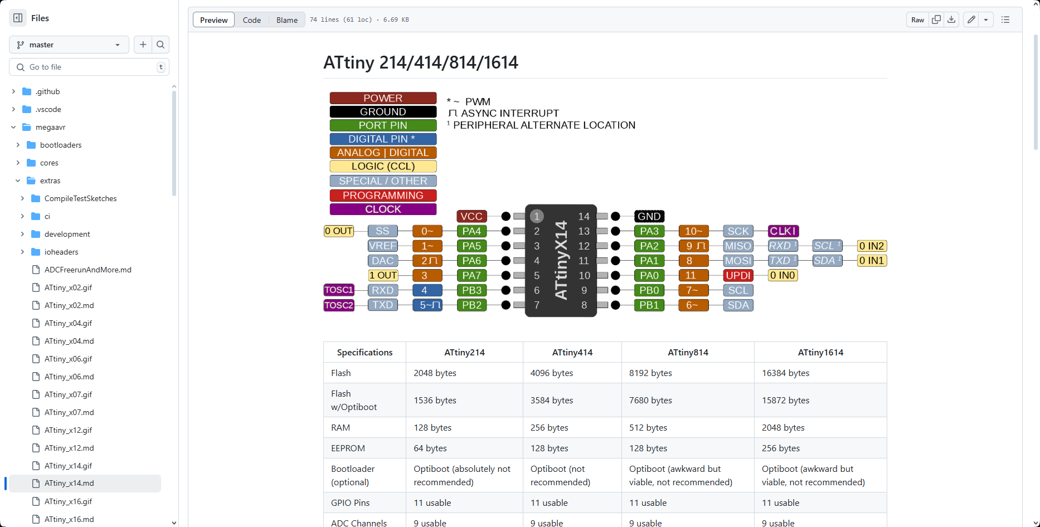
Task: Click the ATtiny X14 pinout diagram image
Action: point(605,204)
